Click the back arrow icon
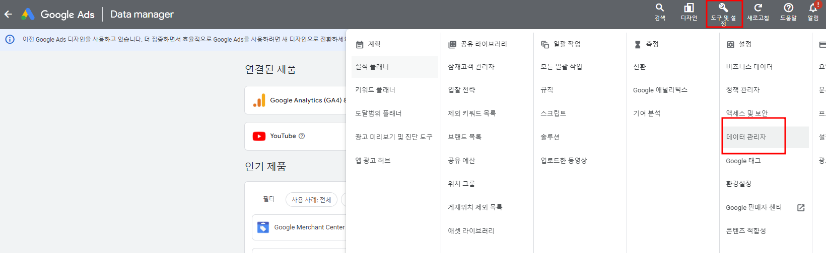826x253 pixels. pyautogui.click(x=8, y=14)
